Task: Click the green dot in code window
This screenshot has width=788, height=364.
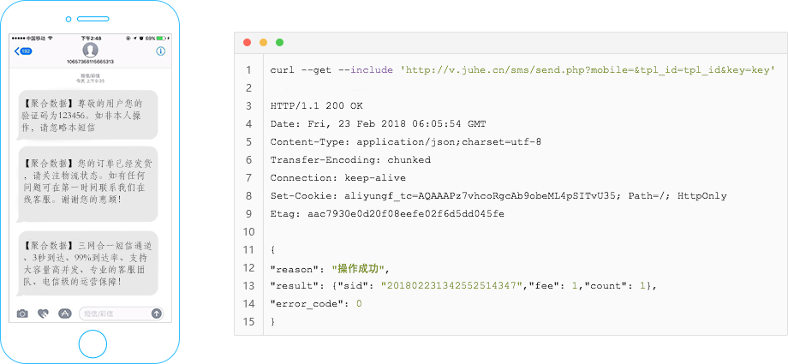Action: tap(279, 42)
